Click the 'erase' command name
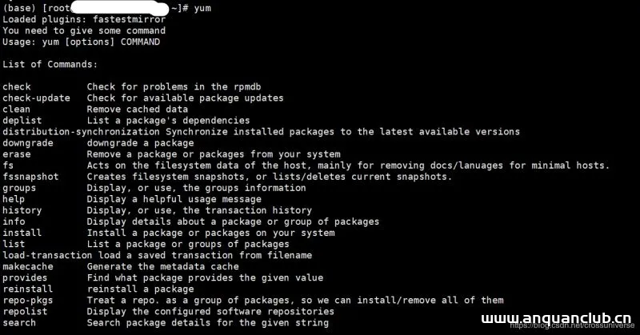Image resolution: width=640 pixels, height=335 pixels. (16, 154)
